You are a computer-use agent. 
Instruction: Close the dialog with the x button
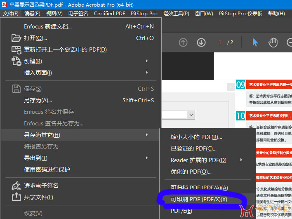(231, 87)
